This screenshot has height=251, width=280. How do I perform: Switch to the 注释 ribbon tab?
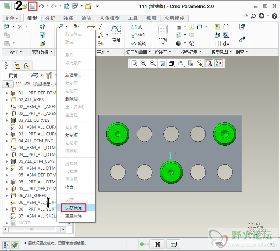tap(68, 18)
